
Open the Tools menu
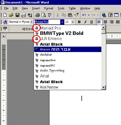61,8
